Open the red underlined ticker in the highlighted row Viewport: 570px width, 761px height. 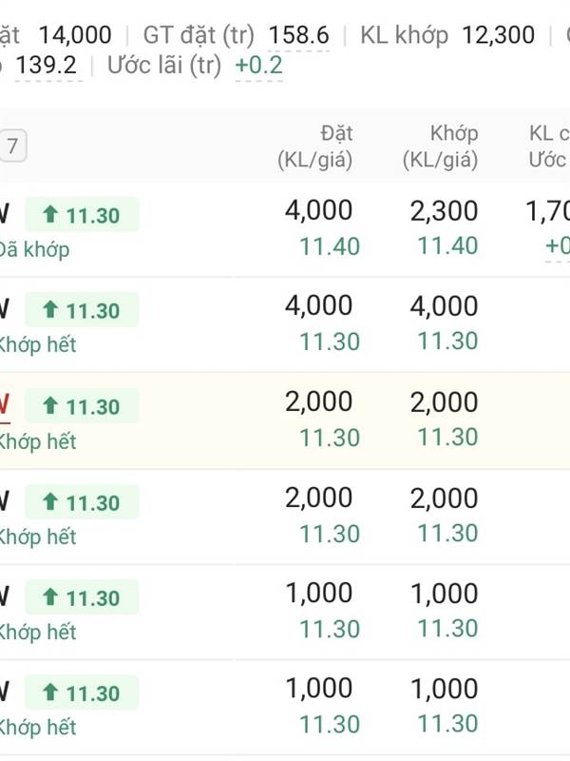coord(5,405)
